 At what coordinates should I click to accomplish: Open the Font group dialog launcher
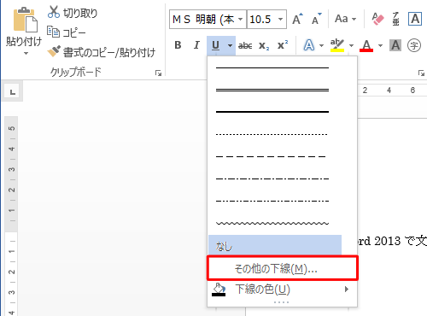pyautogui.click(x=421, y=73)
